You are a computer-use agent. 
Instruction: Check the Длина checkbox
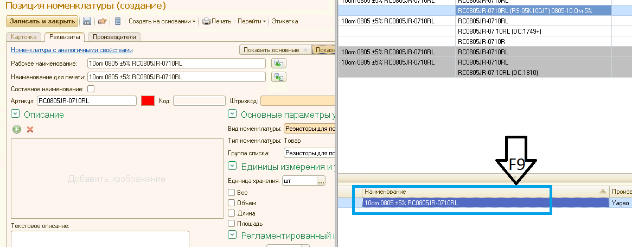(232, 213)
